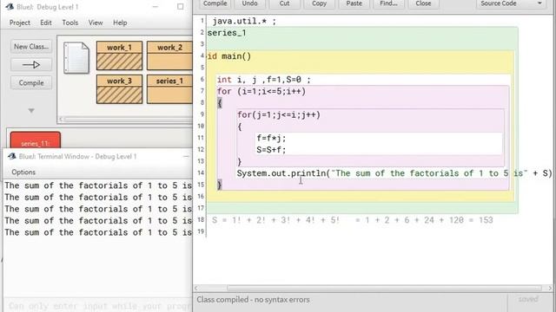Select the series_1 class box
556x312 pixels.
pos(169,89)
